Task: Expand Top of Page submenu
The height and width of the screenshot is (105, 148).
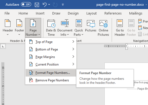Action: click(51, 42)
